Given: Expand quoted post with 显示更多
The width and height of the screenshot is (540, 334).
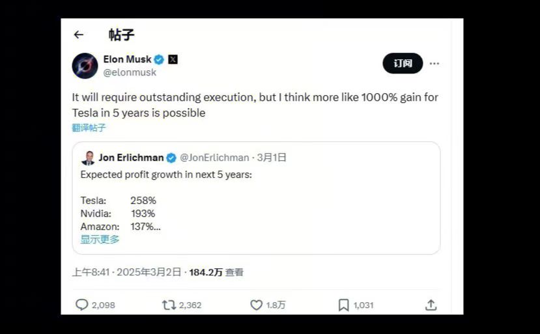Looking at the screenshot, I should (100, 240).
